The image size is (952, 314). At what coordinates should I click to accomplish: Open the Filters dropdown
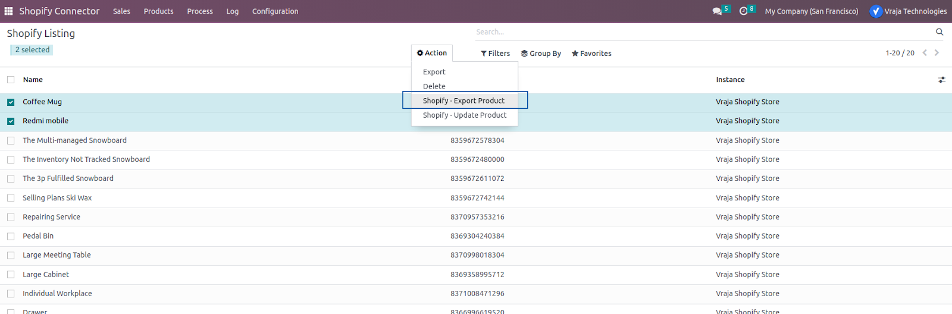point(495,54)
